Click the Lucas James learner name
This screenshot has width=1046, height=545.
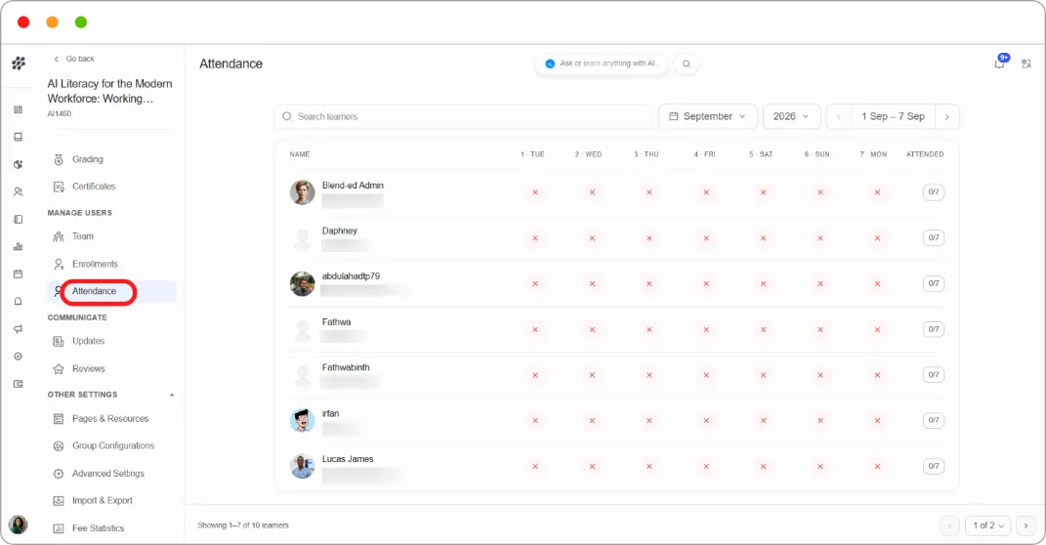348,459
